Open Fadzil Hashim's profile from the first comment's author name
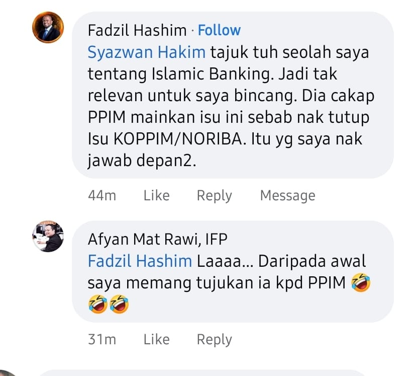The height and width of the screenshot is (376, 410). pyautogui.click(x=137, y=30)
